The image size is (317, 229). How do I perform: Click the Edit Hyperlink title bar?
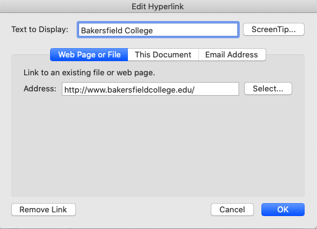pos(158,6)
